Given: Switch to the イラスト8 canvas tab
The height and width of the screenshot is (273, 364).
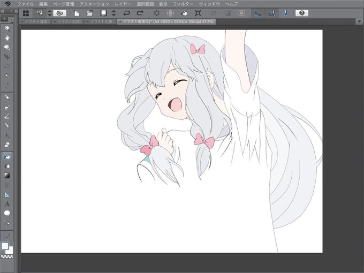Looking at the screenshot, I should [x=67, y=21].
